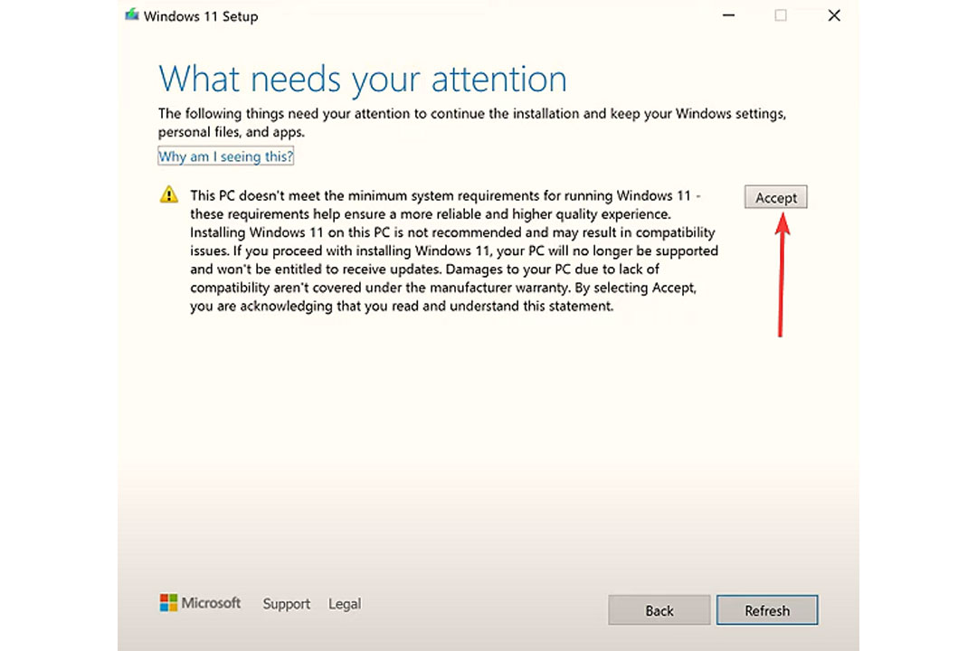
Task: Click the Windows 11 Setup title bar icon
Action: coord(131,15)
